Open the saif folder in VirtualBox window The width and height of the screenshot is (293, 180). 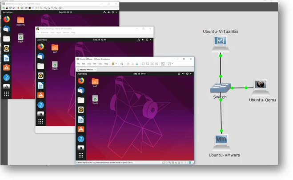point(55,49)
